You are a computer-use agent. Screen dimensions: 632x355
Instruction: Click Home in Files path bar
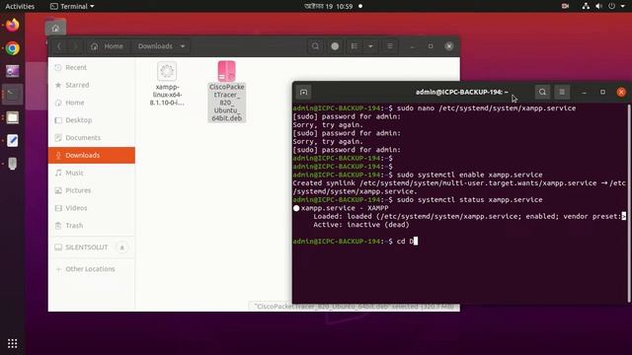pos(108,46)
